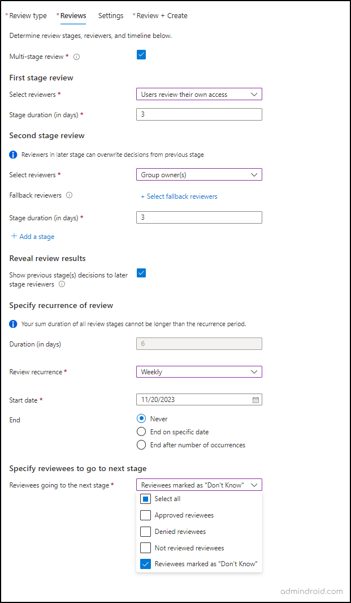This screenshot has width=351, height=603.
Task: Click the plus icon for Add a stage
Action: click(x=14, y=236)
